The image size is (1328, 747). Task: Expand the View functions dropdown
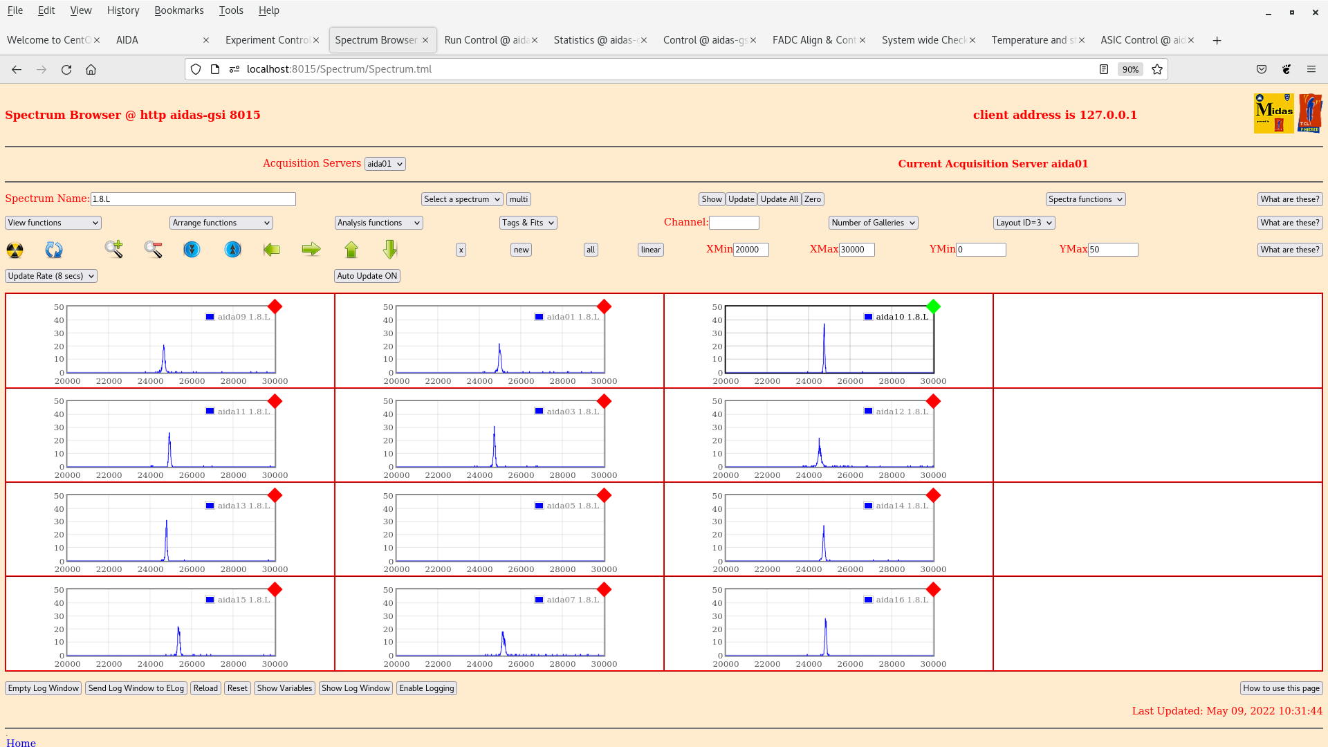pos(53,223)
